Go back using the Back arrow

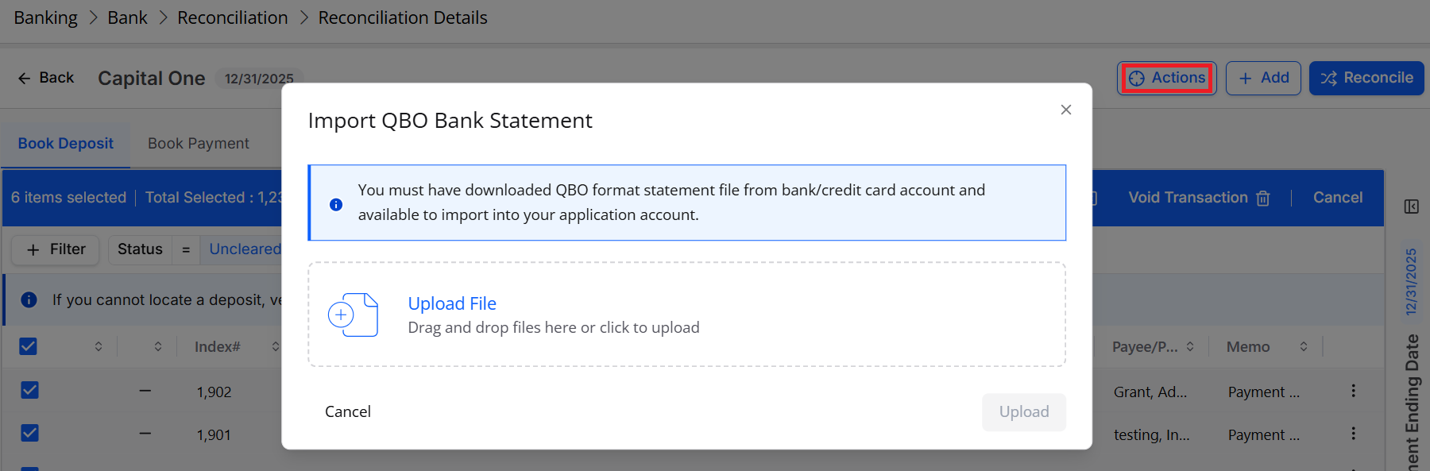46,78
